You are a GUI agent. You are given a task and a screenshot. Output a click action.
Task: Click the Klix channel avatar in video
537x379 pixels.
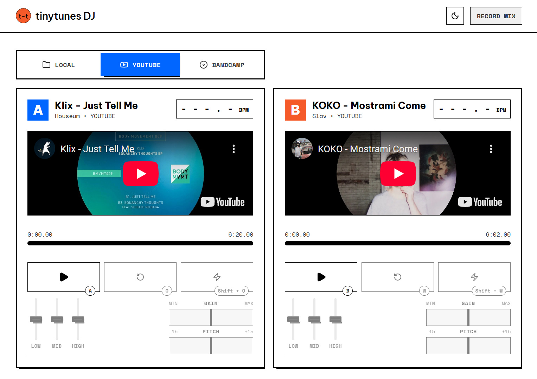(x=45, y=148)
